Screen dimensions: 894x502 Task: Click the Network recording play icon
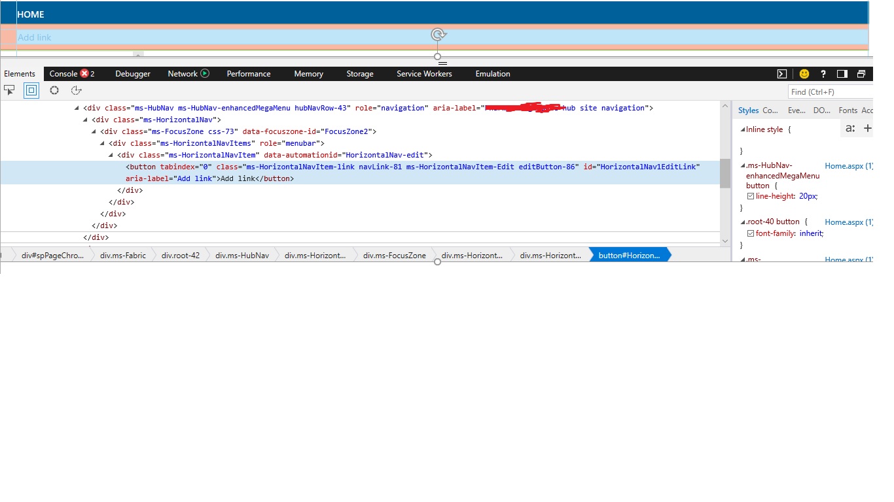coord(205,73)
